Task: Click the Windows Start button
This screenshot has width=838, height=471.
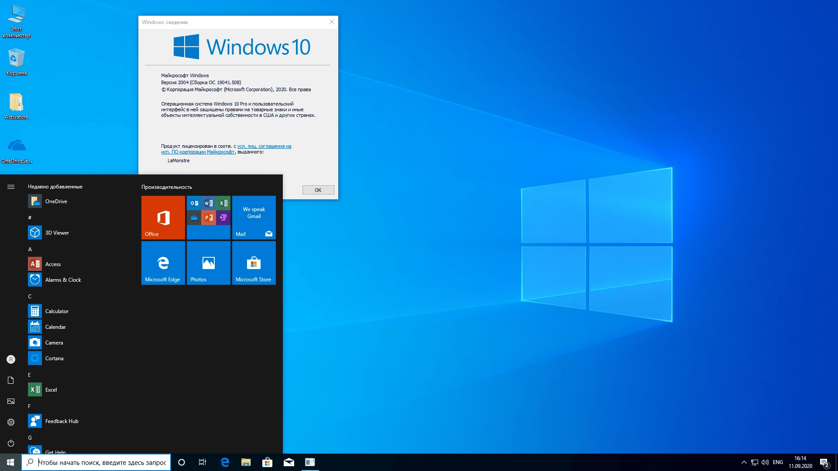Action: 10,462
